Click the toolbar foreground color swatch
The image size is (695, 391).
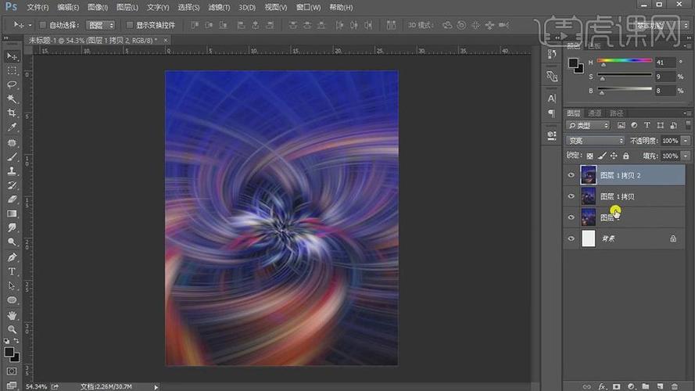[9, 352]
